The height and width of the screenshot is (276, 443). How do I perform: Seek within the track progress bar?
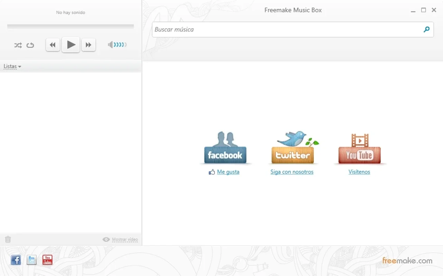[x=71, y=26]
